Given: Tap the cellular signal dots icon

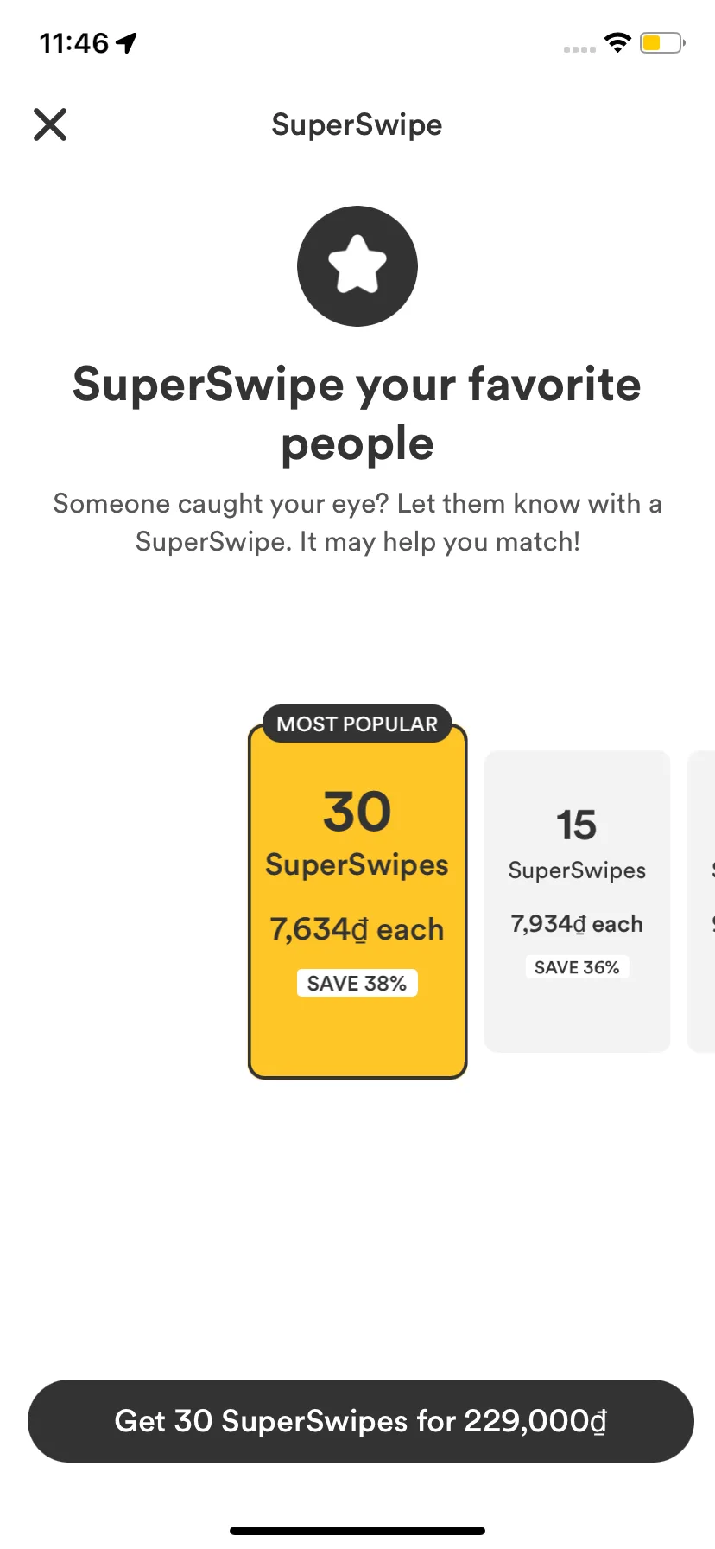Looking at the screenshot, I should click(579, 49).
